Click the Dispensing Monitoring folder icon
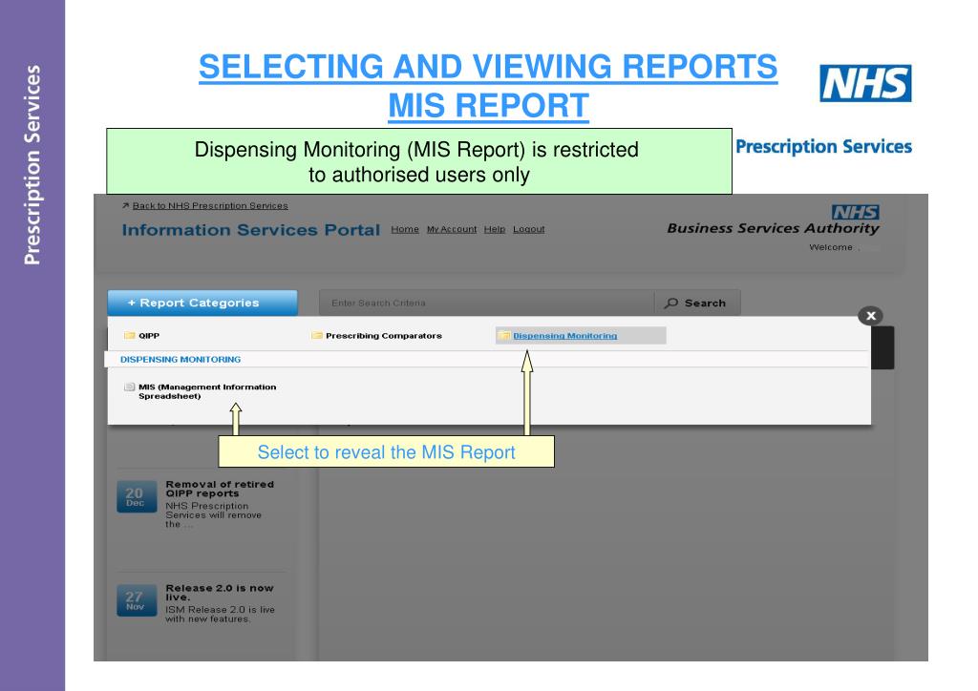 click(x=504, y=335)
